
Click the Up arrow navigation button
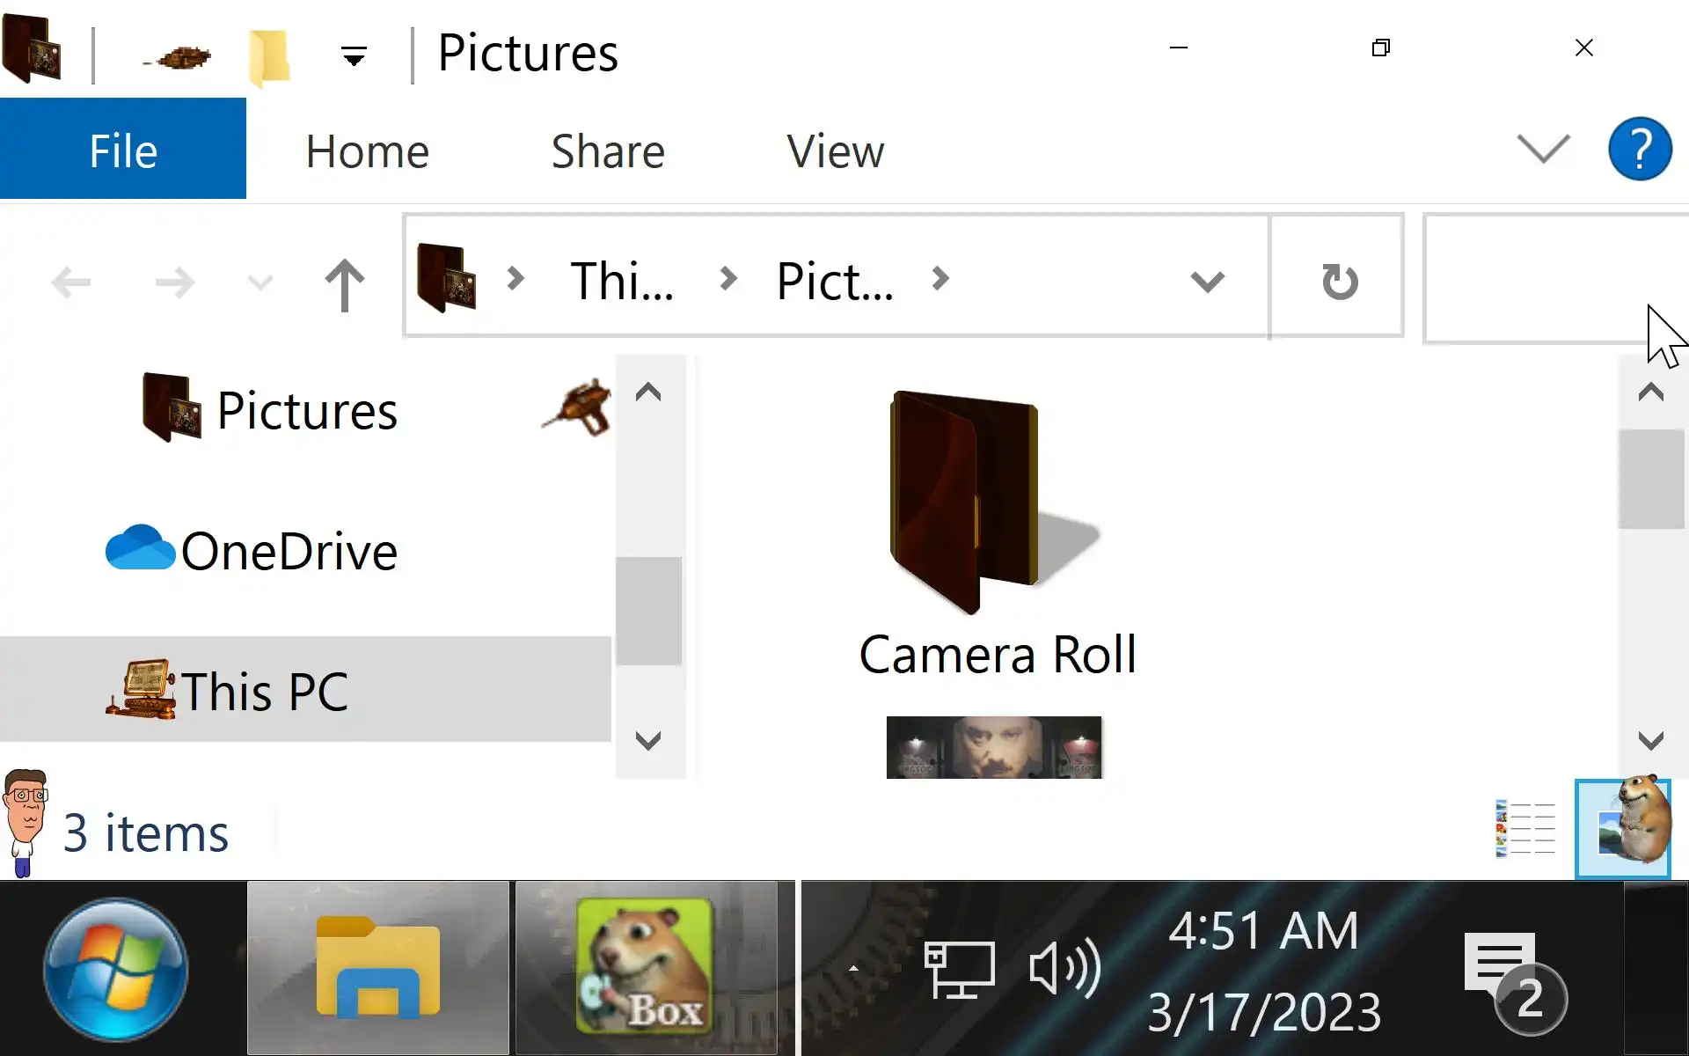[x=344, y=284]
